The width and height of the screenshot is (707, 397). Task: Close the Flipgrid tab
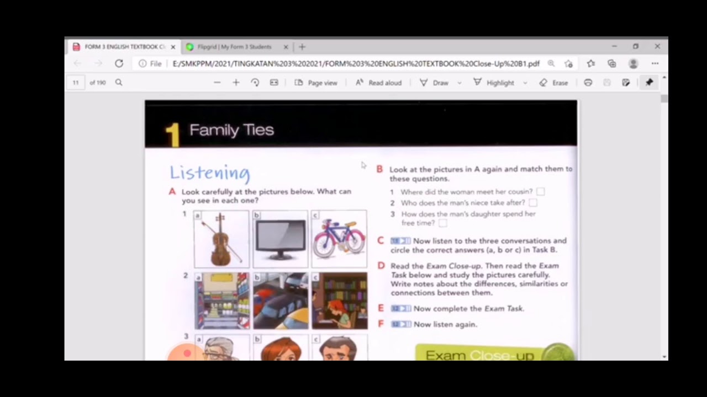(286, 47)
